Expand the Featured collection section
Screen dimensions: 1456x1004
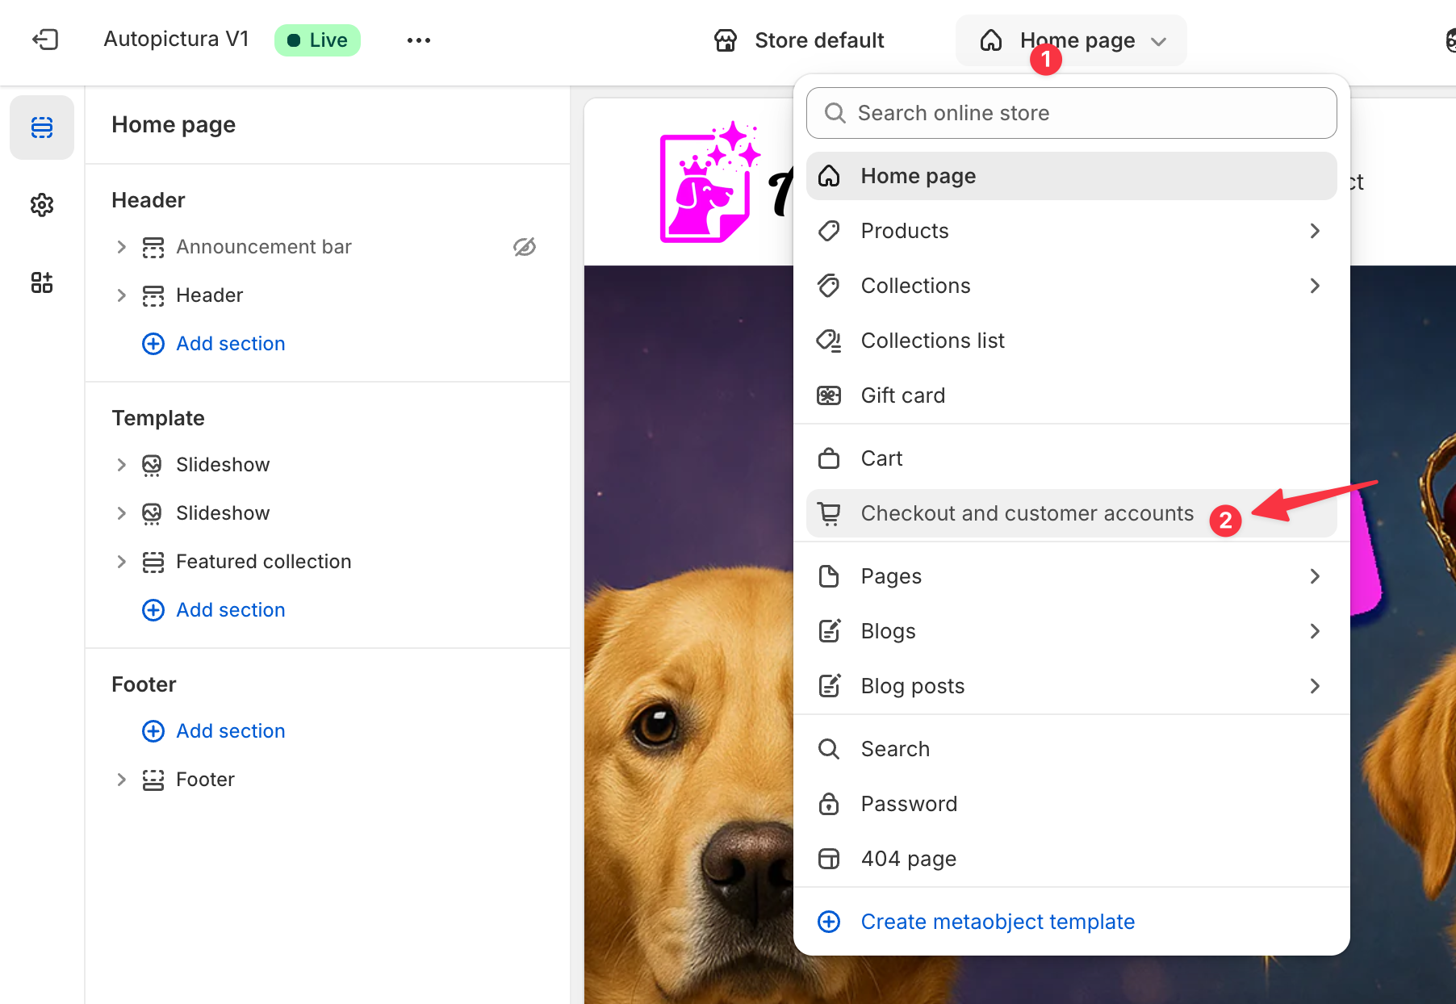pos(121,562)
